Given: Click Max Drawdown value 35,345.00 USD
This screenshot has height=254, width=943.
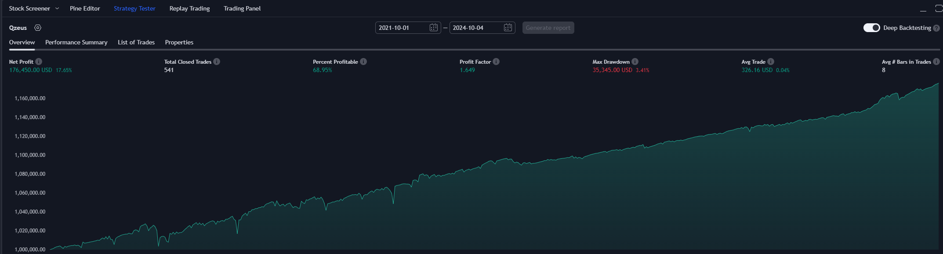Looking at the screenshot, I should (612, 70).
